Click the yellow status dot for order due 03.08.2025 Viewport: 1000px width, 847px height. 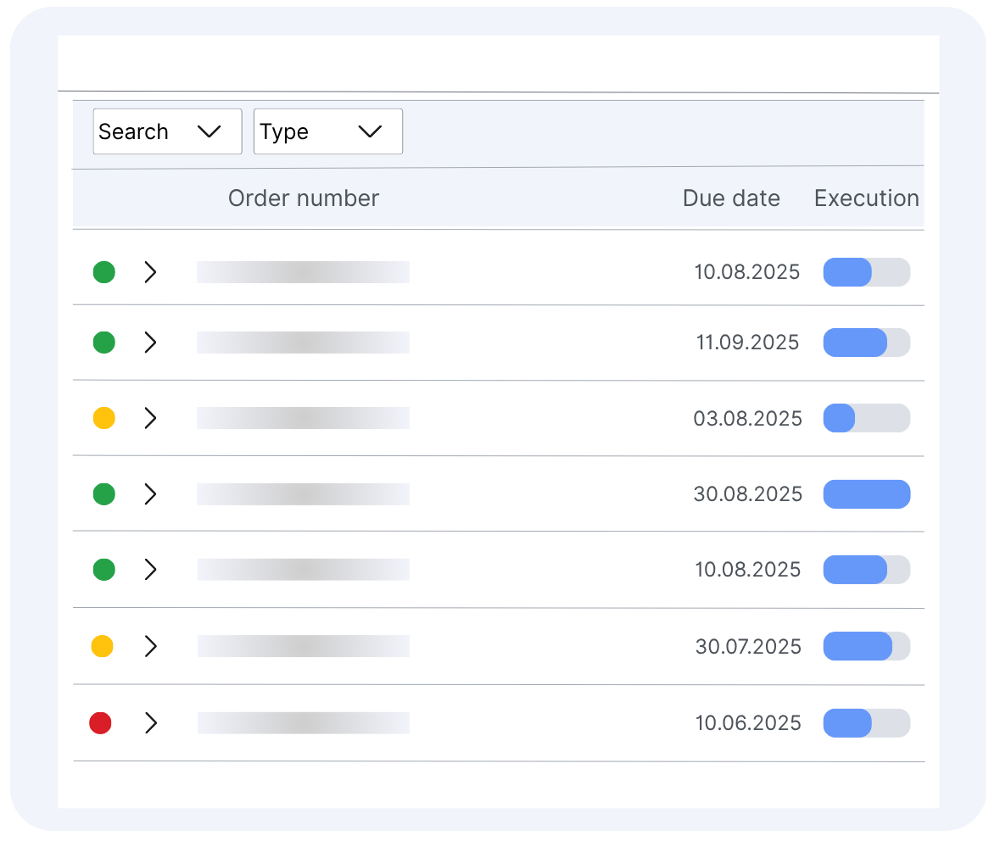[103, 418]
